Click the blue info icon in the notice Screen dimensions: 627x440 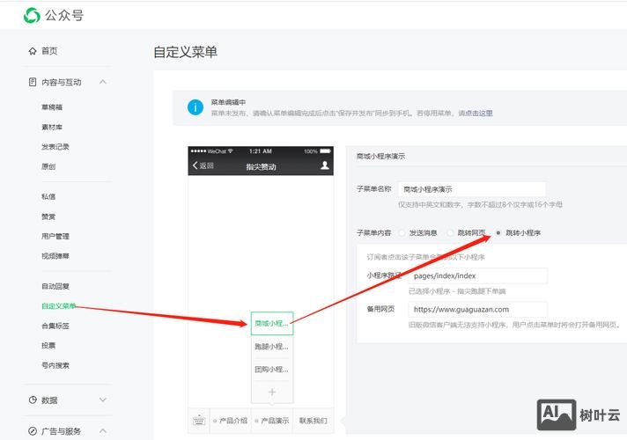(x=195, y=107)
